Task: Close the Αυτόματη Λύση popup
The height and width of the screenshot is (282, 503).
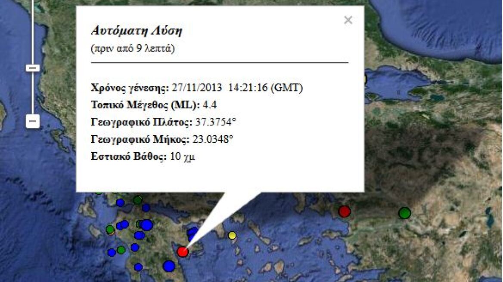Action: [348, 20]
